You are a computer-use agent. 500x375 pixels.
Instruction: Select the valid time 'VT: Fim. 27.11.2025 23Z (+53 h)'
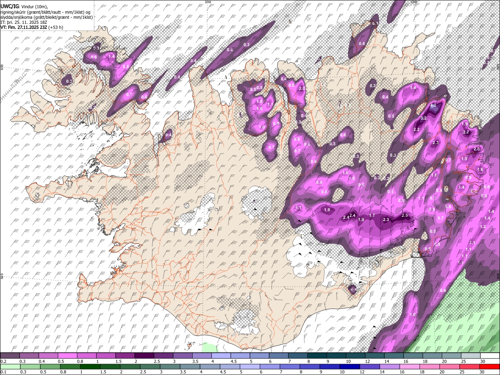[x=32, y=27]
